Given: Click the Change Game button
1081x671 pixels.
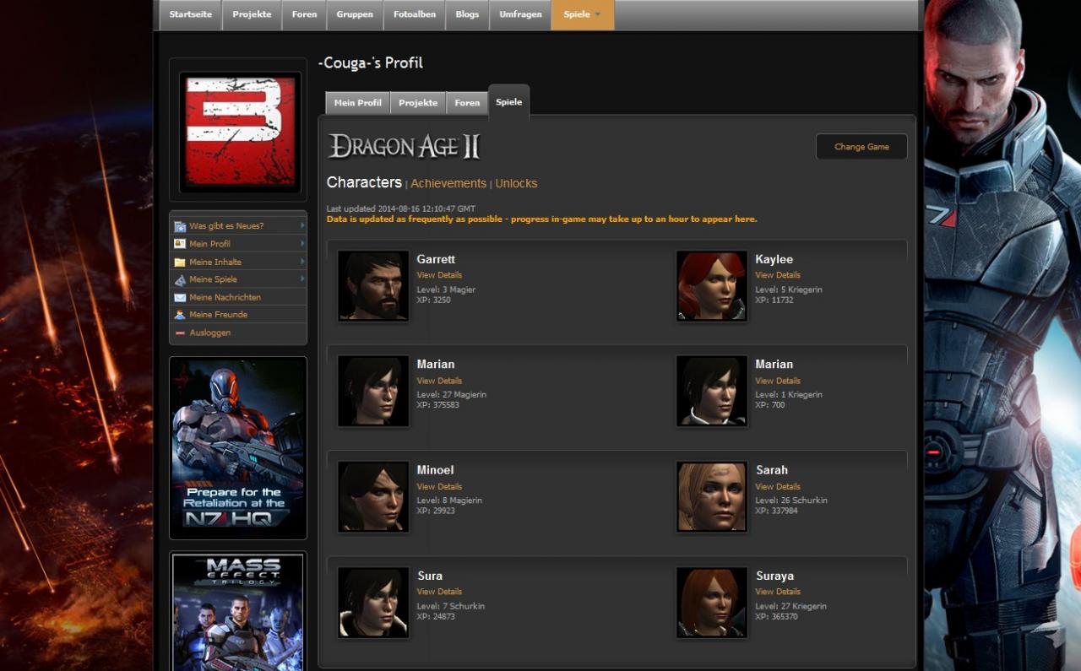Looking at the screenshot, I should (x=861, y=147).
